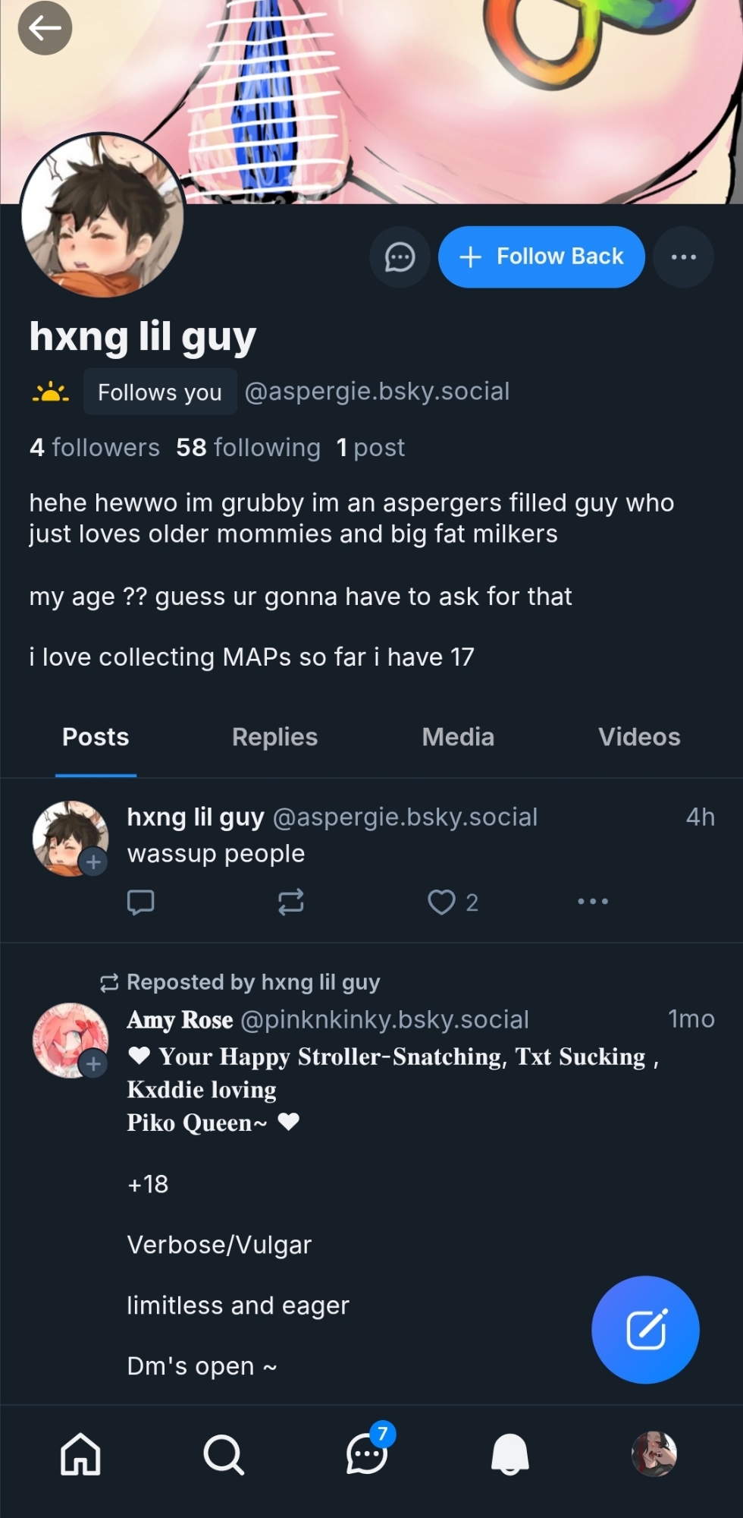Open chats with 7 unread
This screenshot has width=743, height=1518.
coord(368,1454)
